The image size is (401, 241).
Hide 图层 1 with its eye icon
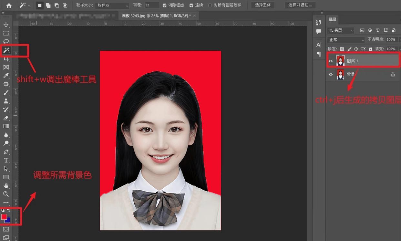(x=331, y=61)
